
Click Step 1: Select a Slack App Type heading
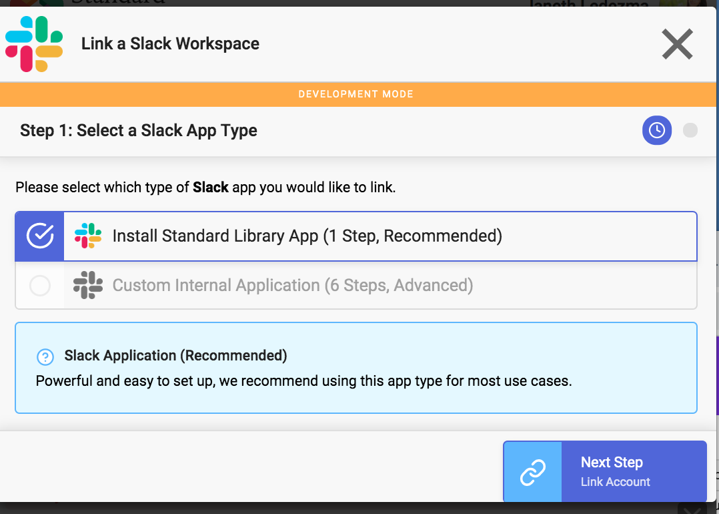(139, 130)
